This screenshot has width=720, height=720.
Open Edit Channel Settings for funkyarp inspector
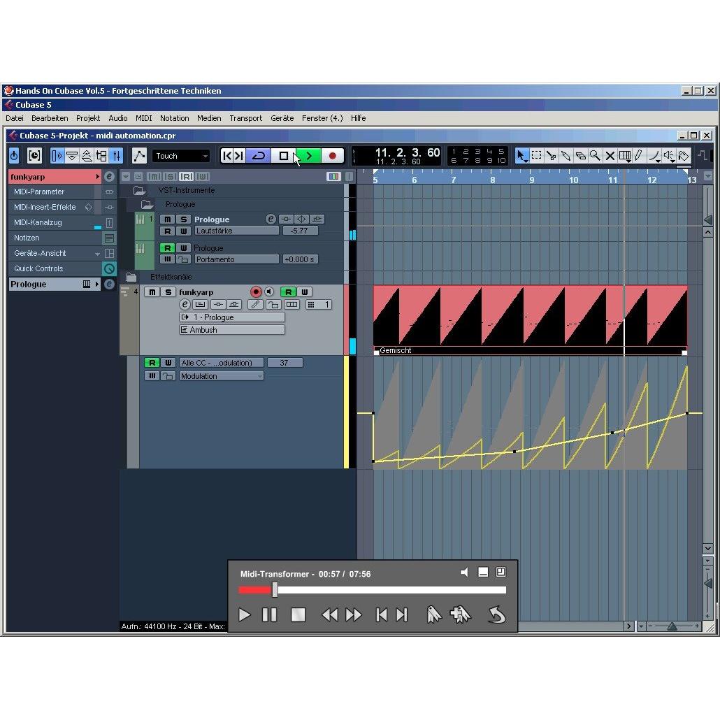point(109,176)
